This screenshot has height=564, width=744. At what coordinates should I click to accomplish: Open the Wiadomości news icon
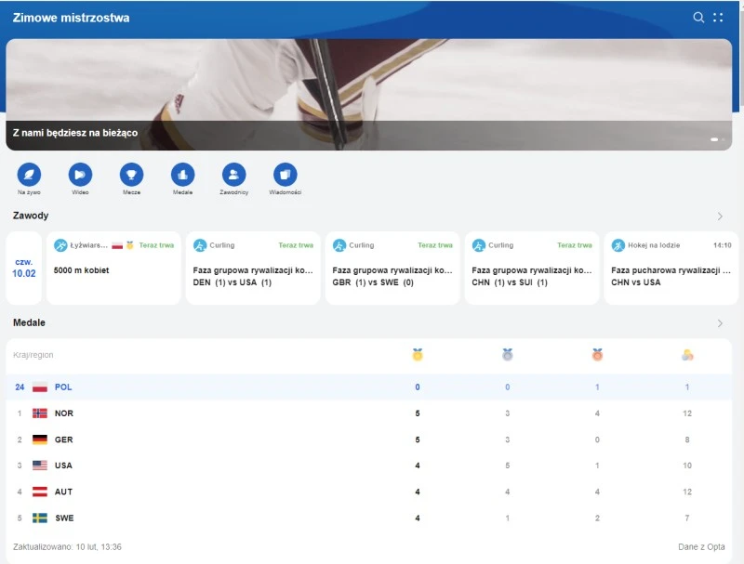[x=285, y=174]
